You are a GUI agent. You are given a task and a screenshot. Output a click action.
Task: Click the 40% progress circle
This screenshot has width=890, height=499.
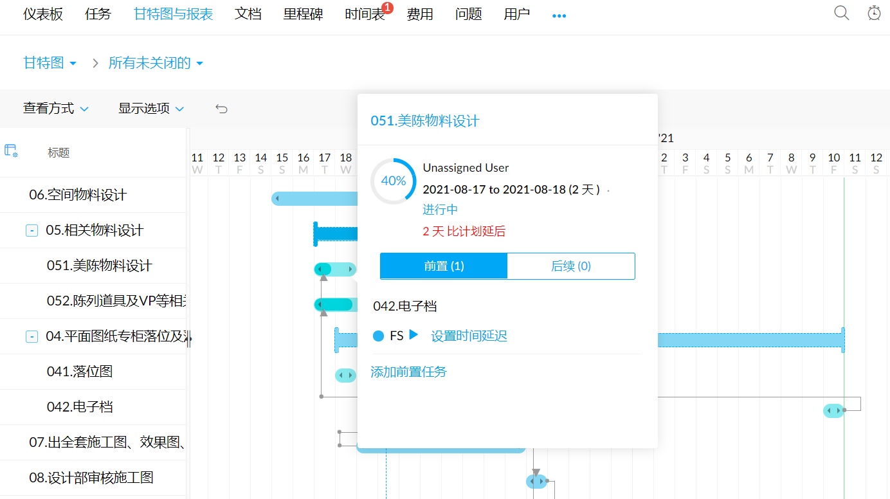(x=393, y=181)
